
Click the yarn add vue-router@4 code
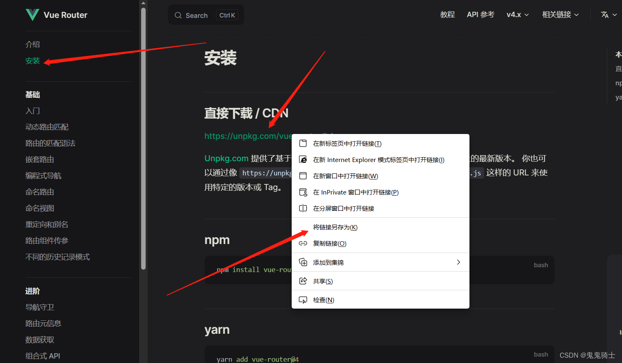pyautogui.click(x=258, y=359)
